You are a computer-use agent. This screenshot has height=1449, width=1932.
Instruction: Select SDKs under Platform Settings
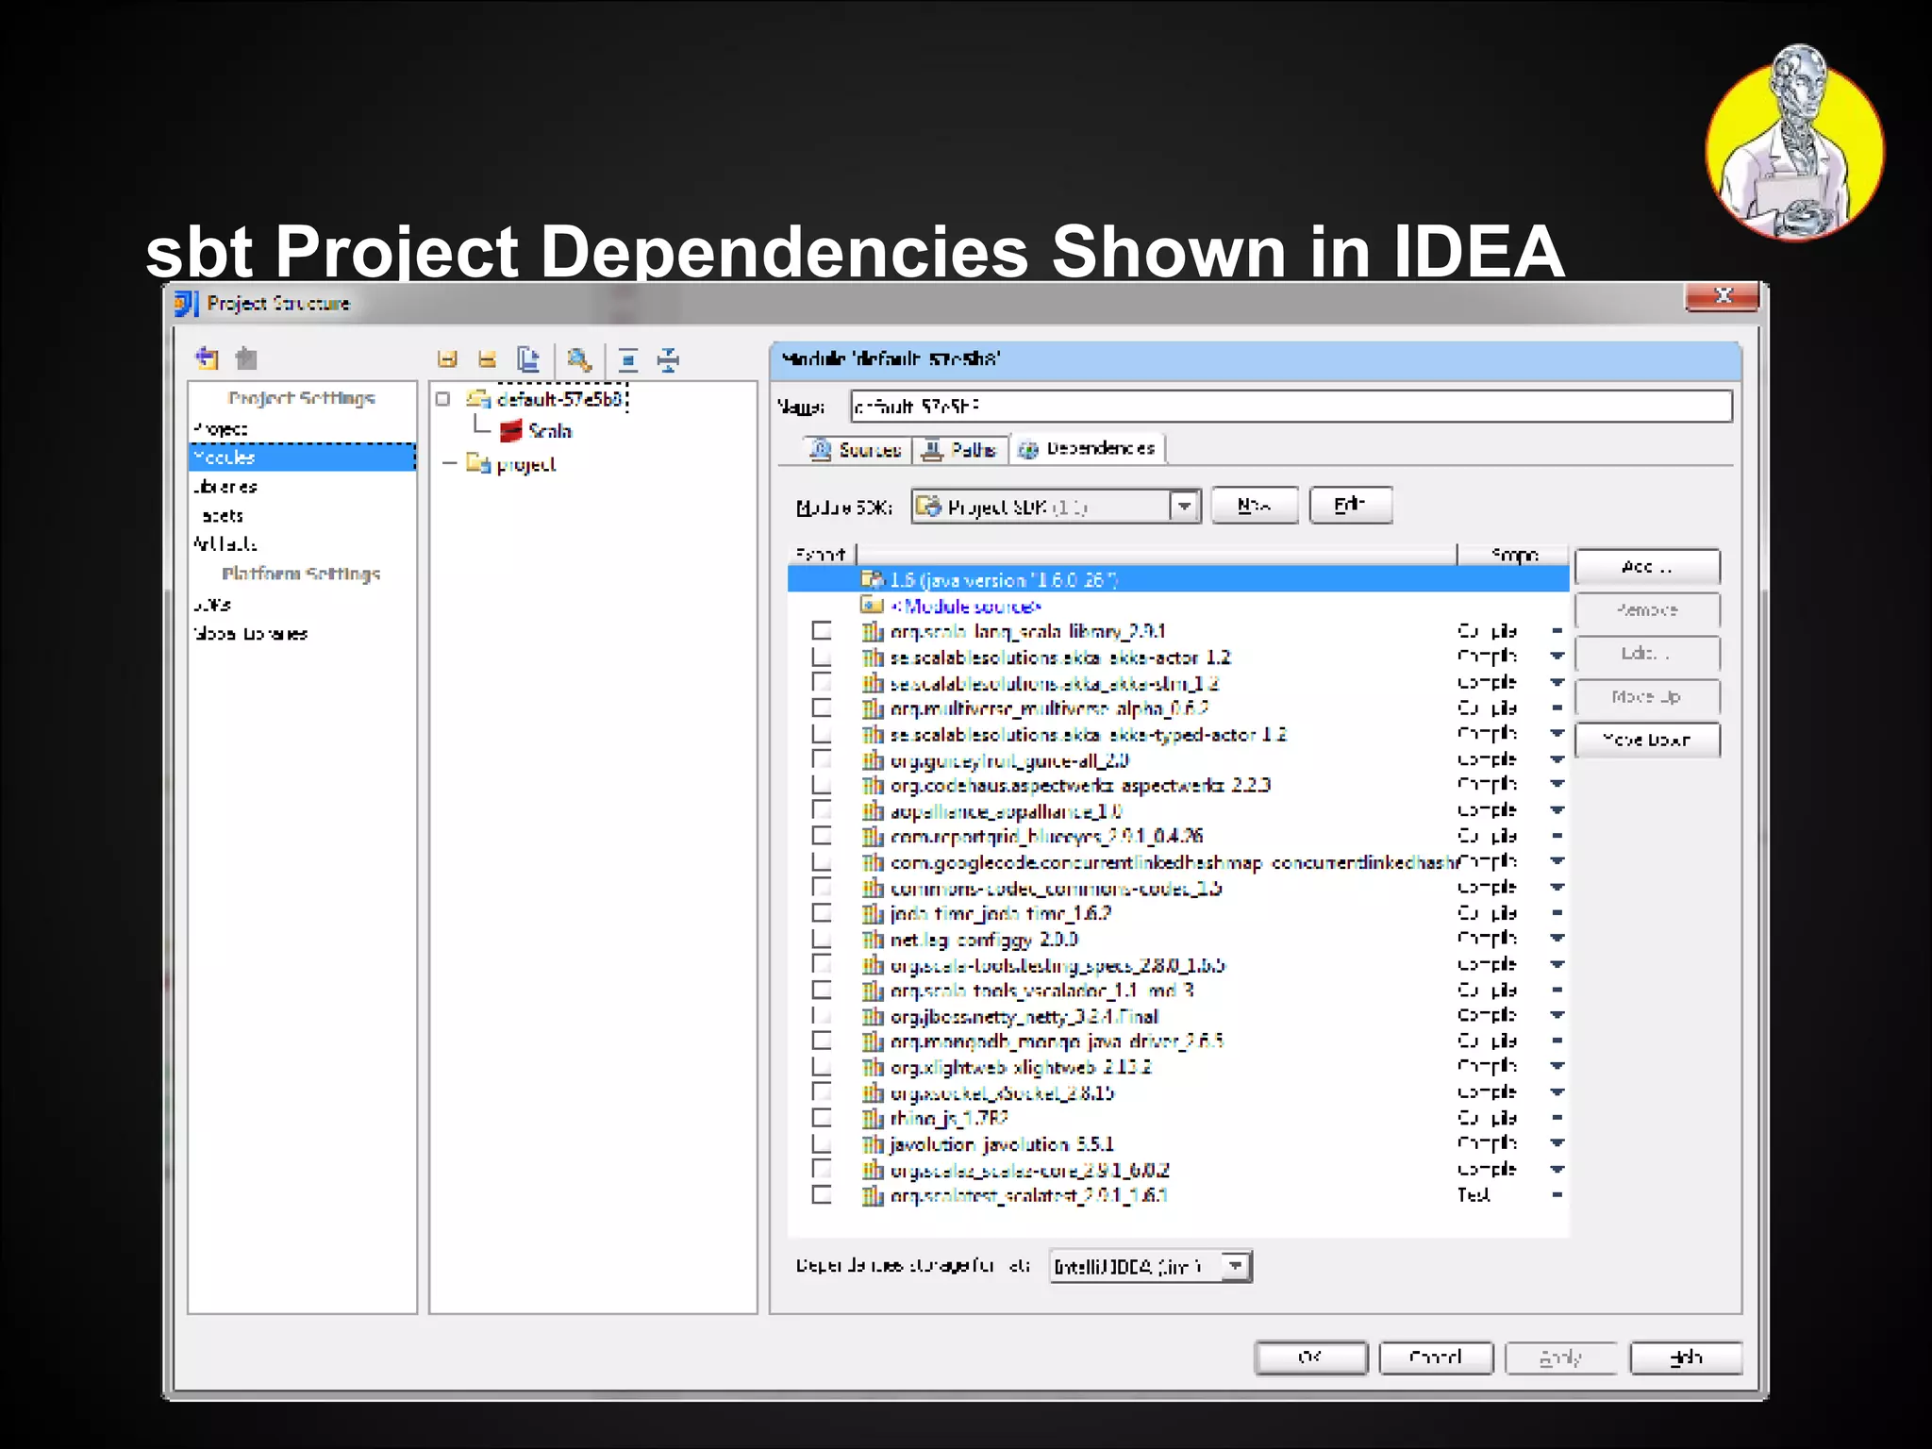[x=212, y=605]
